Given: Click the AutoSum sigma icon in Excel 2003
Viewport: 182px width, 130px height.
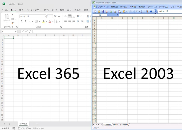Looking at the screenshot, I should pyautogui.click(x=137, y=11).
